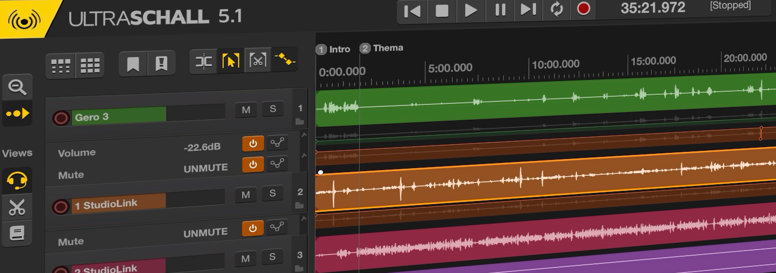Jump to marker 2 Thema
Image resolution: width=776 pixels, height=273 pixels.
point(382,48)
